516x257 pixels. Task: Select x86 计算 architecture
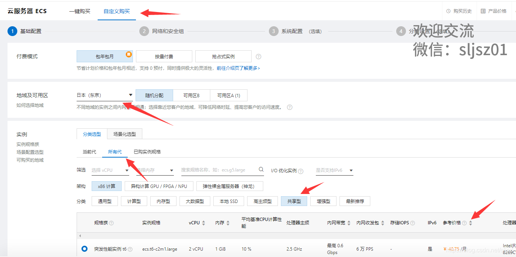pyautogui.click(x=107, y=186)
